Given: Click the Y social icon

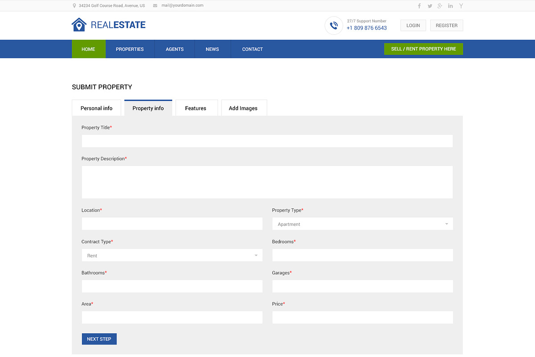Looking at the screenshot, I should coord(461,6).
